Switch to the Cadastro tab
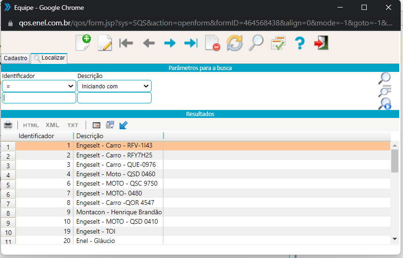Image resolution: width=403 pixels, height=258 pixels. (x=16, y=58)
